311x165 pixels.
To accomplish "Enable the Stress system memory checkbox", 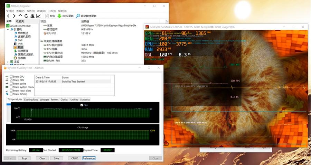I will pyautogui.click(x=11, y=87).
